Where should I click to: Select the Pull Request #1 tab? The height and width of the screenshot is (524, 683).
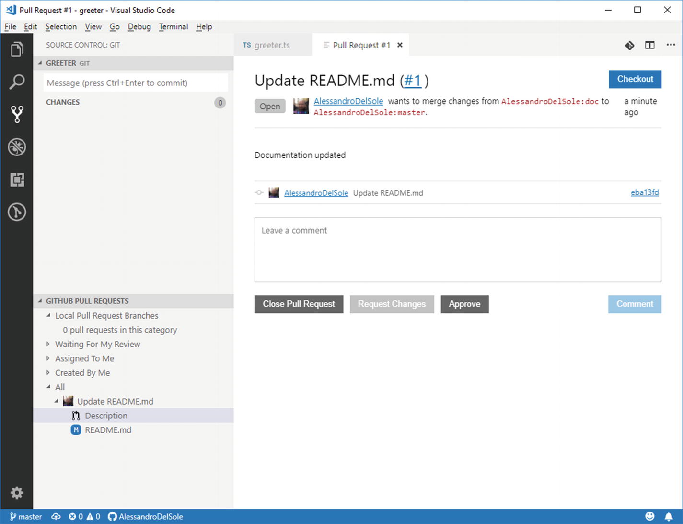click(x=361, y=45)
